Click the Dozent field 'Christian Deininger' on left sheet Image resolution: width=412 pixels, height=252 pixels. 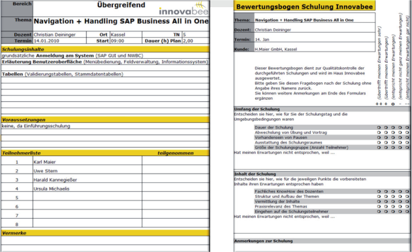click(x=59, y=35)
